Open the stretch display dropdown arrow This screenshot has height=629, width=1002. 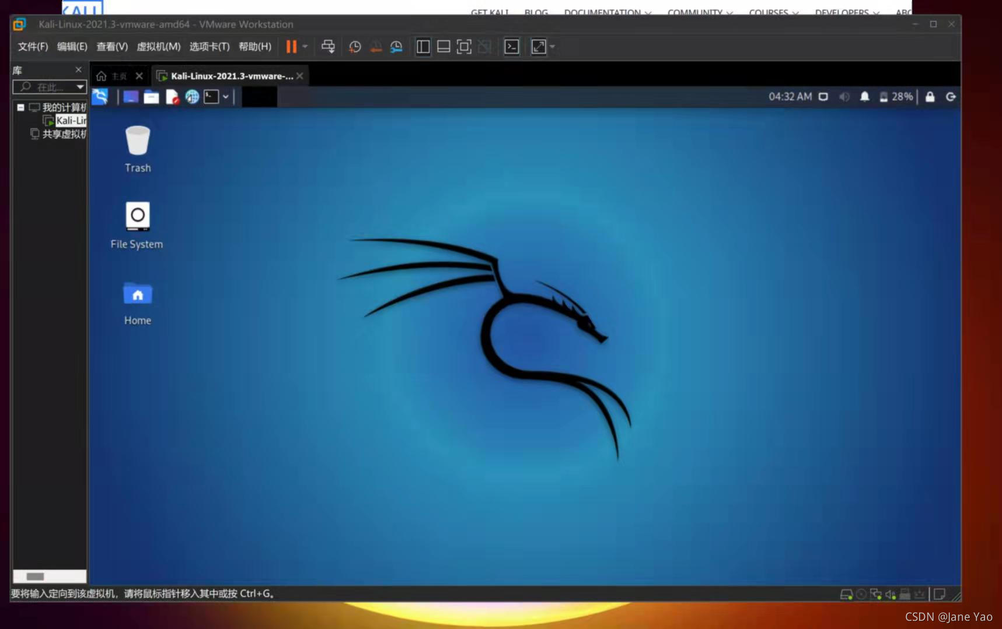pyautogui.click(x=552, y=47)
